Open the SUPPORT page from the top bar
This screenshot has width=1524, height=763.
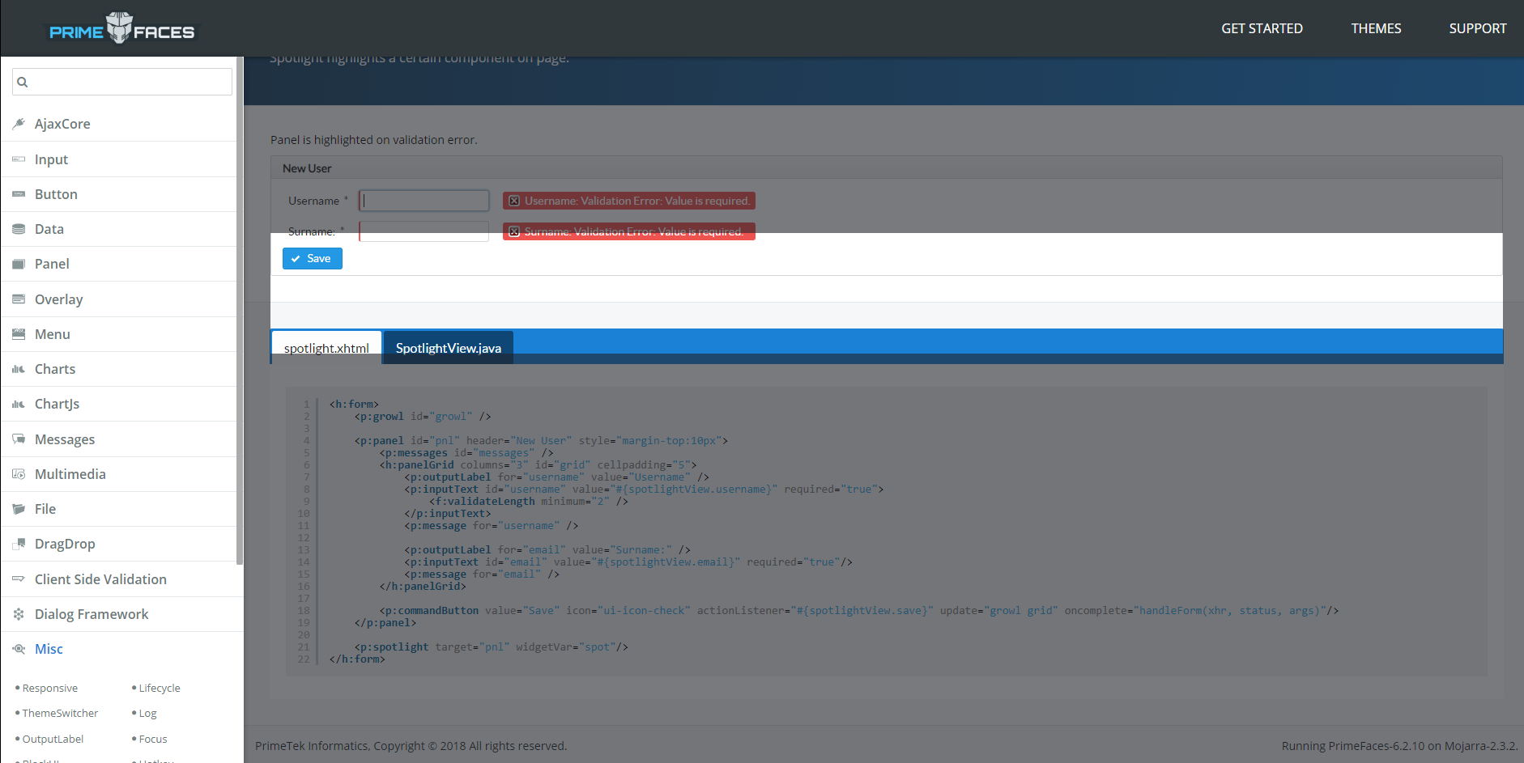click(x=1477, y=28)
